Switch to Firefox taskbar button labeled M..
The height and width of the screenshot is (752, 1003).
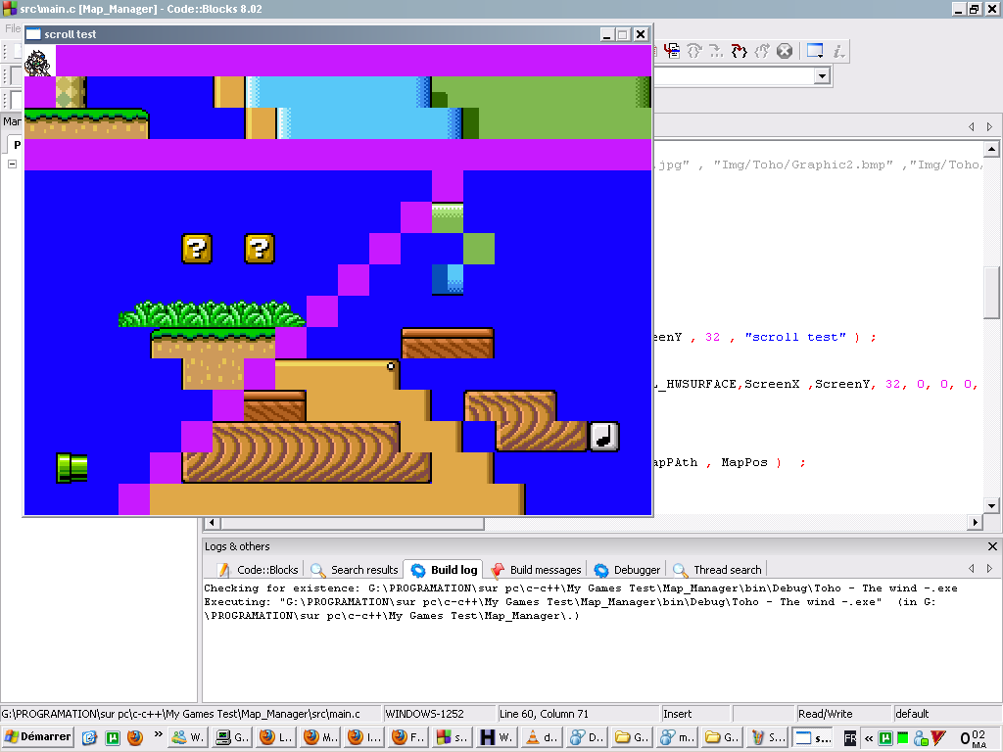pyautogui.click(x=320, y=737)
